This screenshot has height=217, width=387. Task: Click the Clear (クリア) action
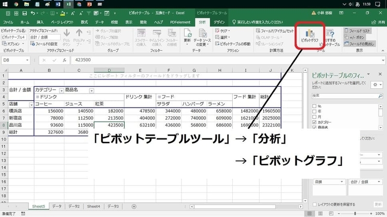click(x=222, y=31)
